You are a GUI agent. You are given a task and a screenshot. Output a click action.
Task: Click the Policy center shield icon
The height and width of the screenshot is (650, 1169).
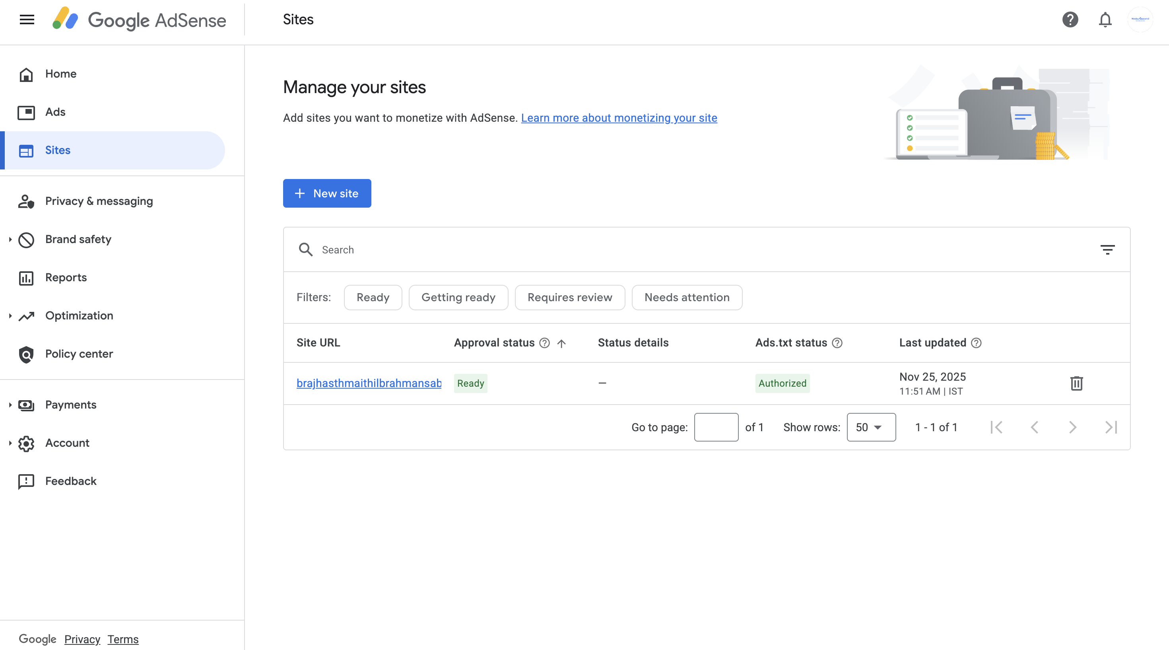[x=26, y=354]
